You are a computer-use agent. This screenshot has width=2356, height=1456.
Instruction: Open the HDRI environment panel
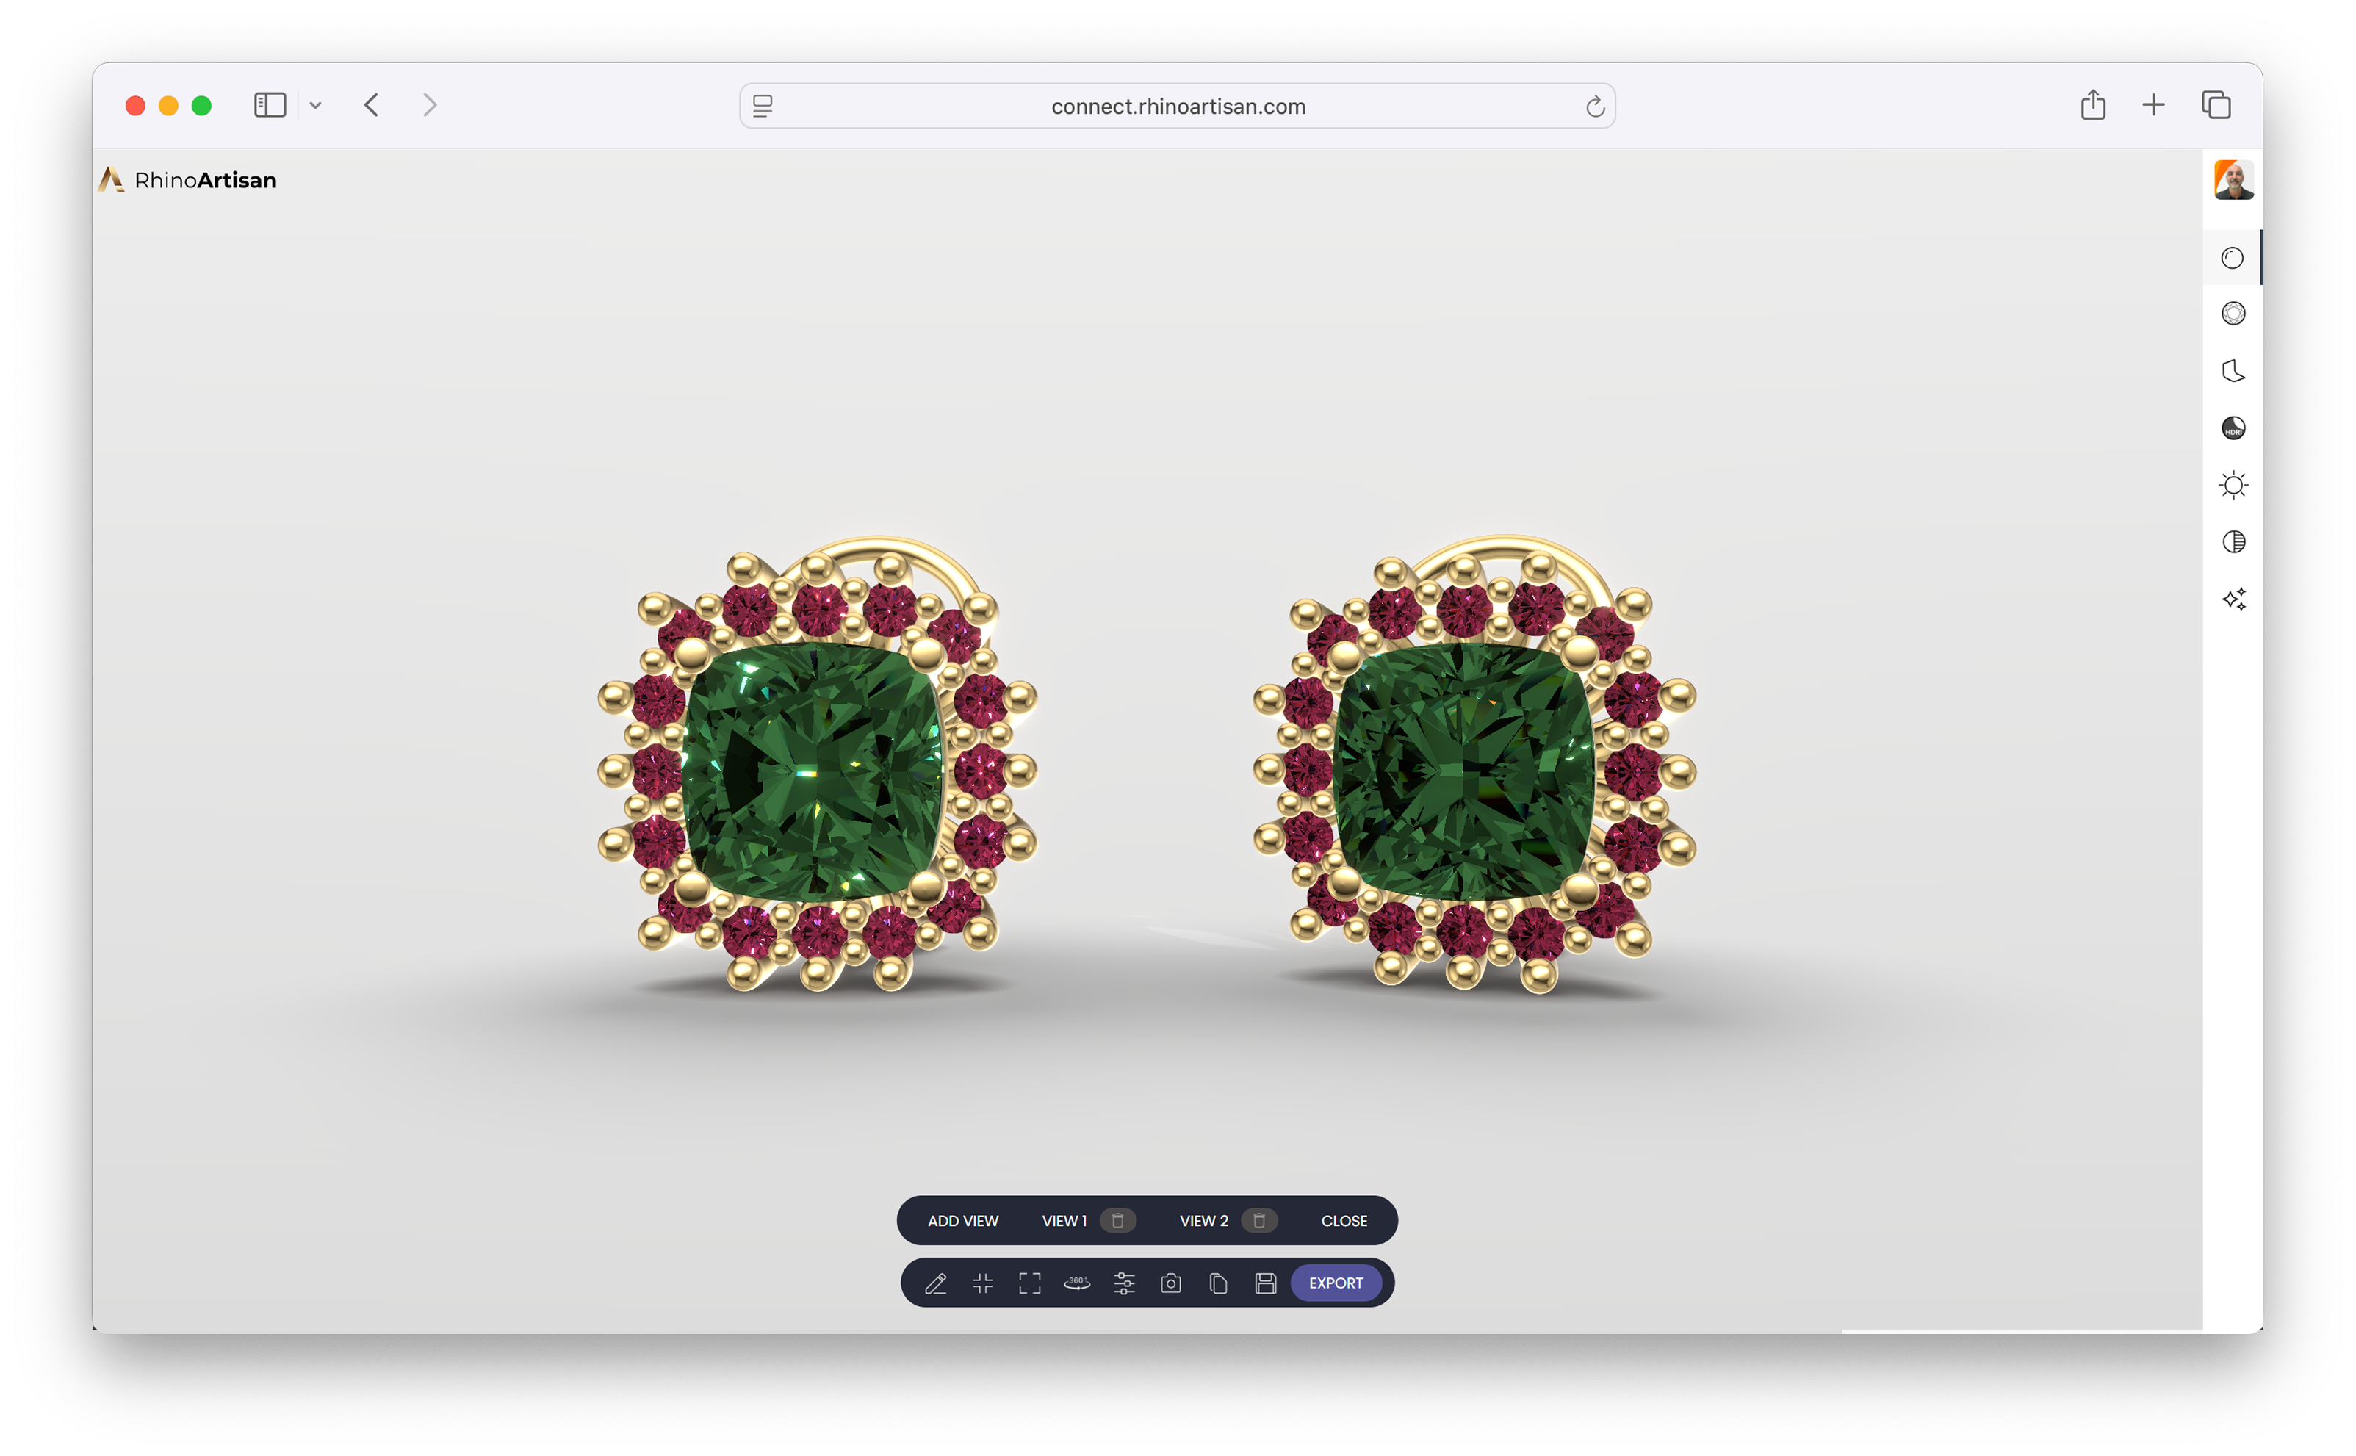2233,428
